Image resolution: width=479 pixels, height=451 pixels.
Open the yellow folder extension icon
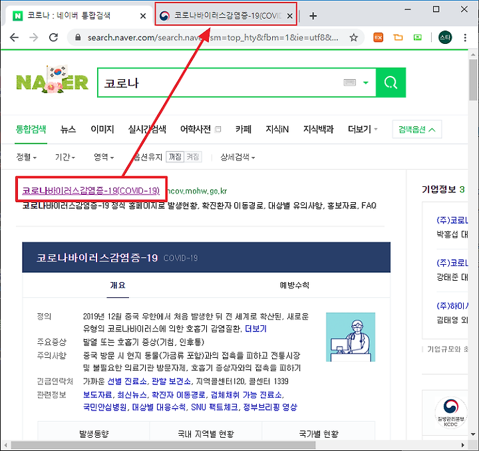coord(398,37)
